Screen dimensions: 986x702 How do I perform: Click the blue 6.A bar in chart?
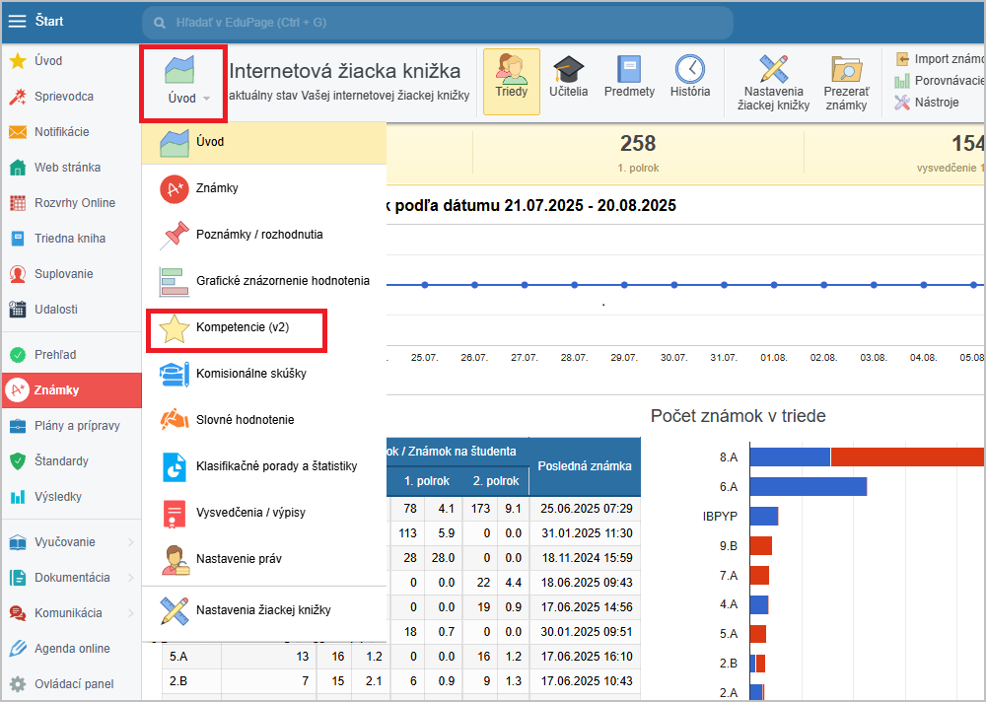(x=808, y=486)
